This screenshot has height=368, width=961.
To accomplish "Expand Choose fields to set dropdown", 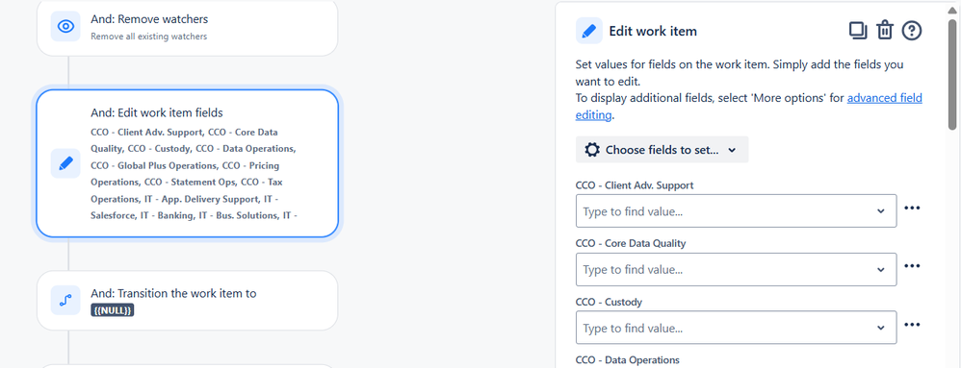I will 662,150.
